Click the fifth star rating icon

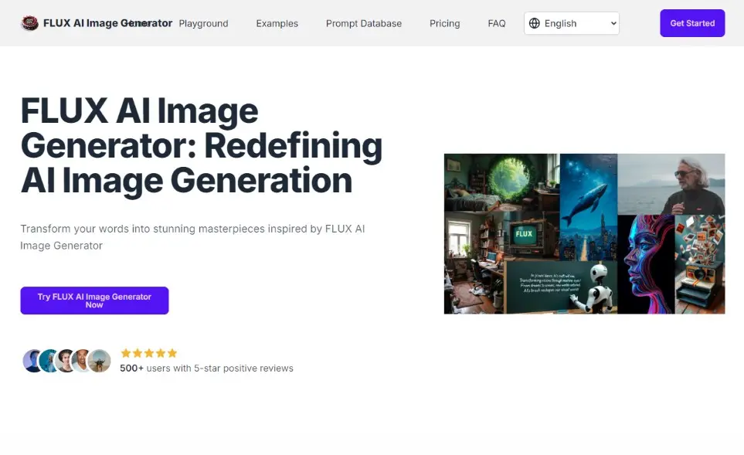(x=173, y=352)
